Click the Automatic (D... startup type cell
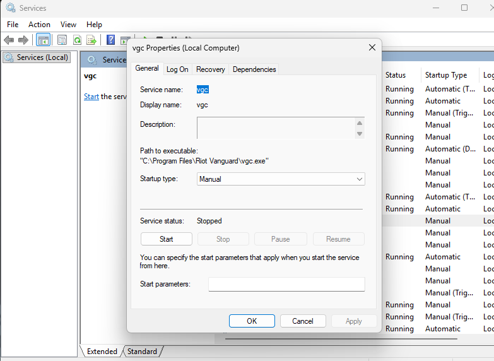This screenshot has height=361, width=494. pos(450,149)
